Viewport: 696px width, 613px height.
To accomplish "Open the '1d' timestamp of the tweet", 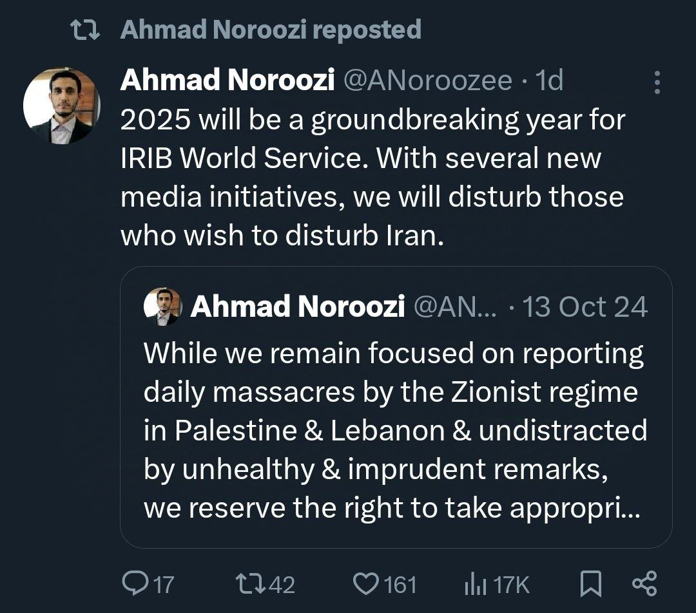I will (x=549, y=80).
